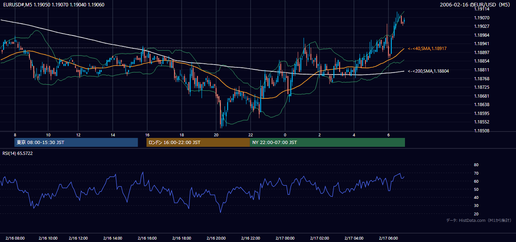Click hour tick 14 under price chart

pos(113,135)
